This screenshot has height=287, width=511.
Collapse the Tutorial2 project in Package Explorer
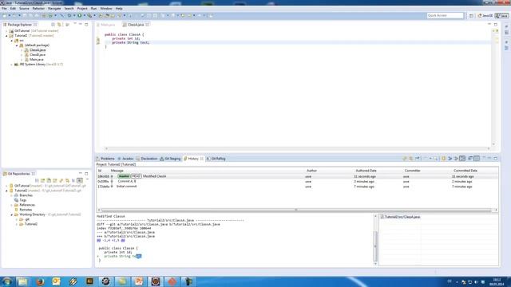tap(6, 36)
